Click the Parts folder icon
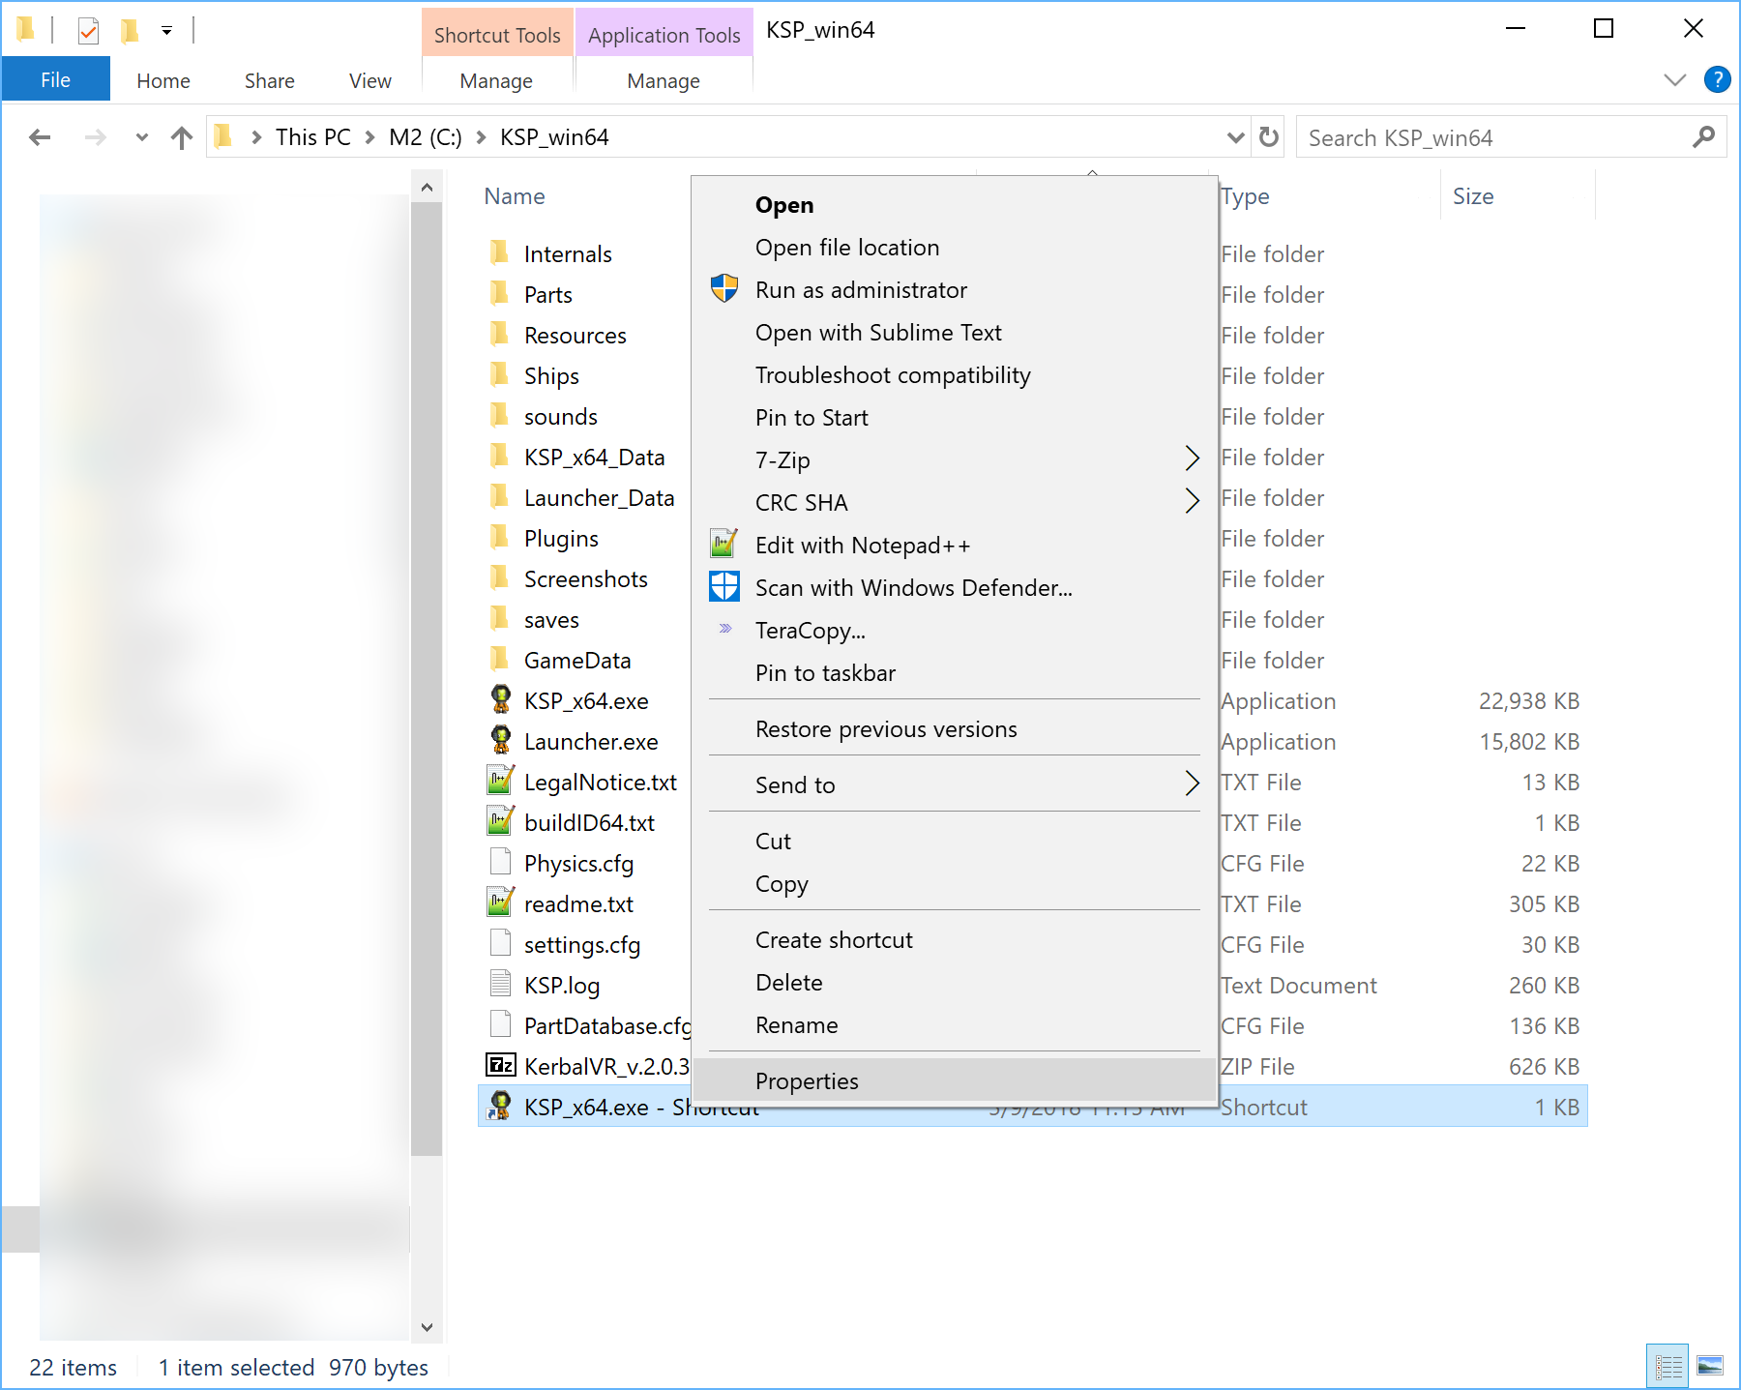 coord(499,294)
